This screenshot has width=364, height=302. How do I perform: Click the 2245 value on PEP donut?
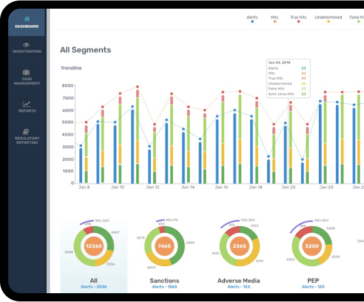[336, 257]
